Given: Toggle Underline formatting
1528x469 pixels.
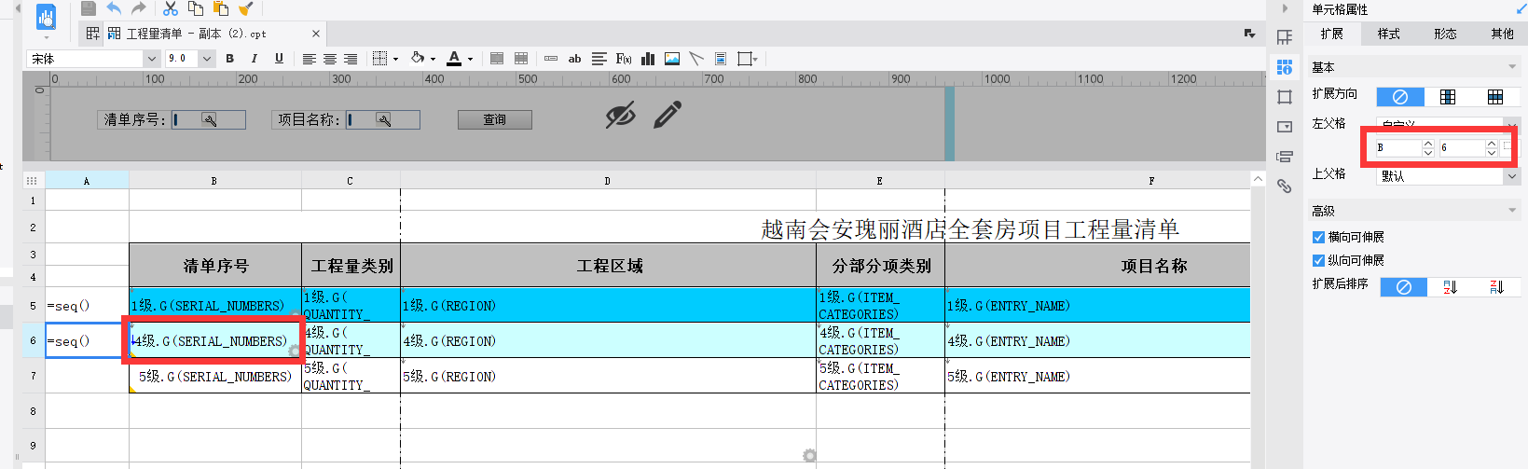Looking at the screenshot, I should 279,58.
